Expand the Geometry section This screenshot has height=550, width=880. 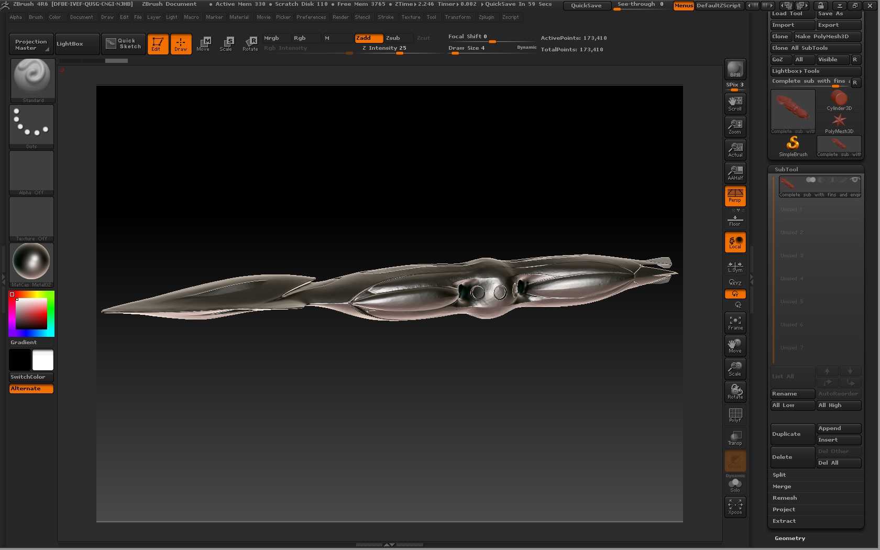[790, 538]
